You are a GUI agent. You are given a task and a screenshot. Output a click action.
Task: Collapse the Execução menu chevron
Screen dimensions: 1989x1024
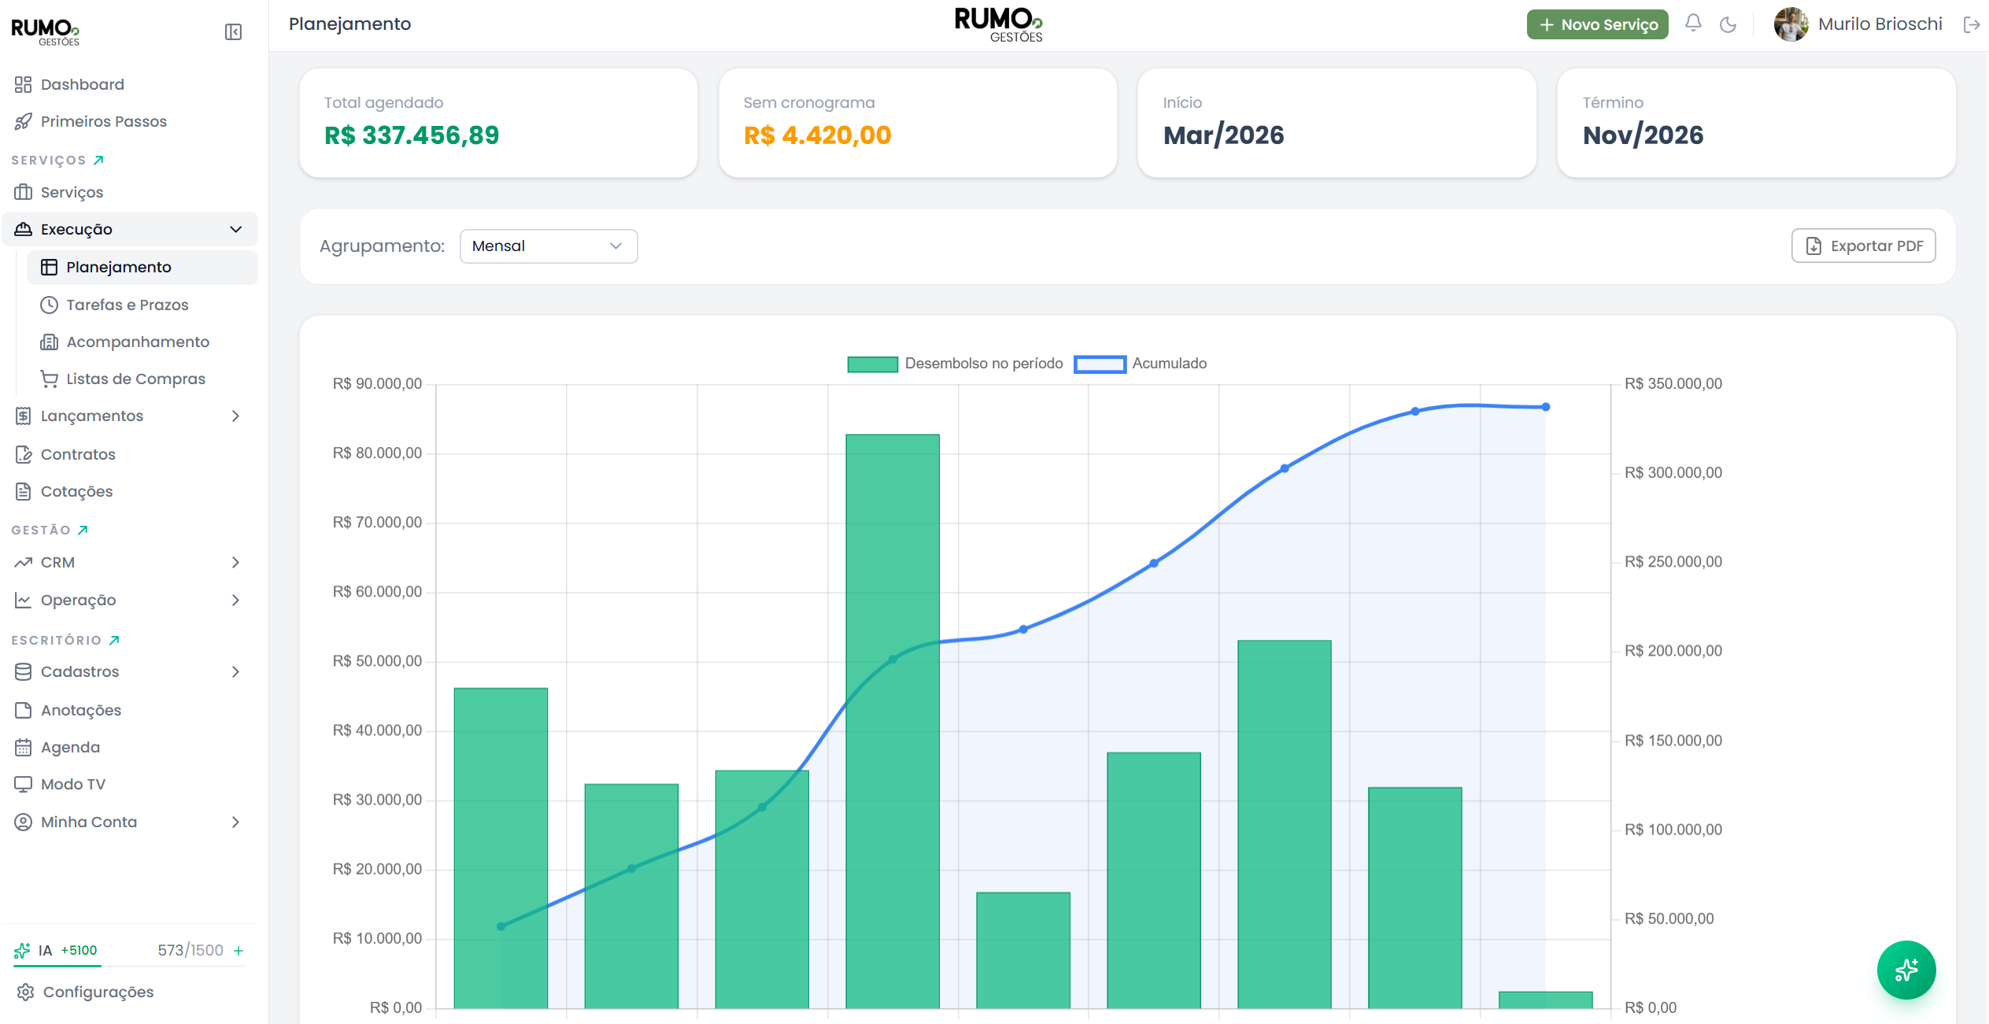coord(235,229)
